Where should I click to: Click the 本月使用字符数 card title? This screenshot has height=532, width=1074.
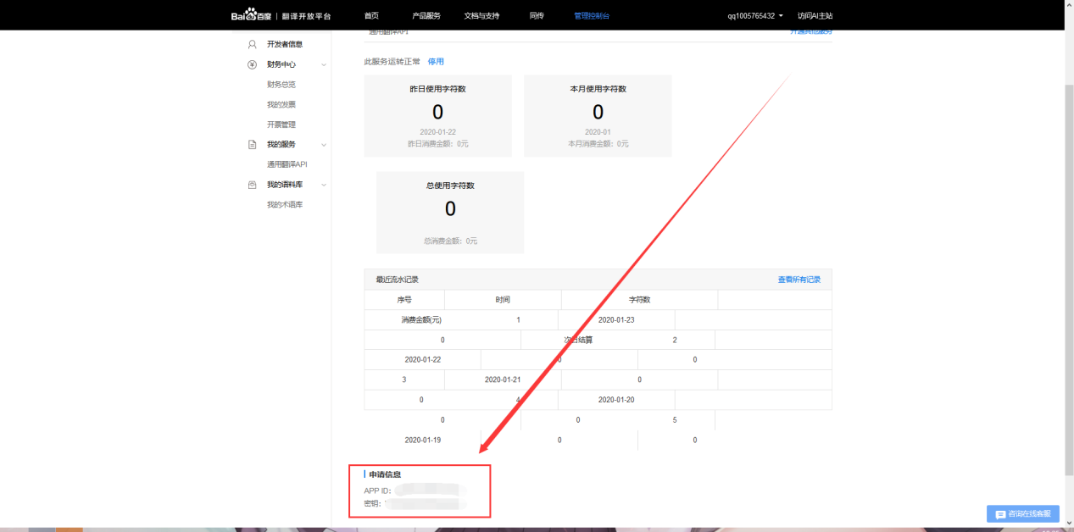pyautogui.click(x=598, y=89)
